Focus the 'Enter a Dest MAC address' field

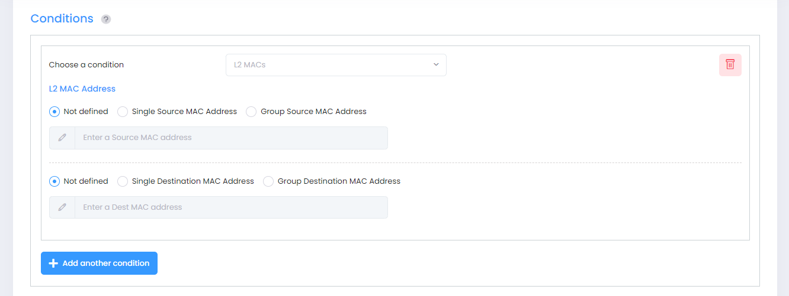click(x=231, y=207)
